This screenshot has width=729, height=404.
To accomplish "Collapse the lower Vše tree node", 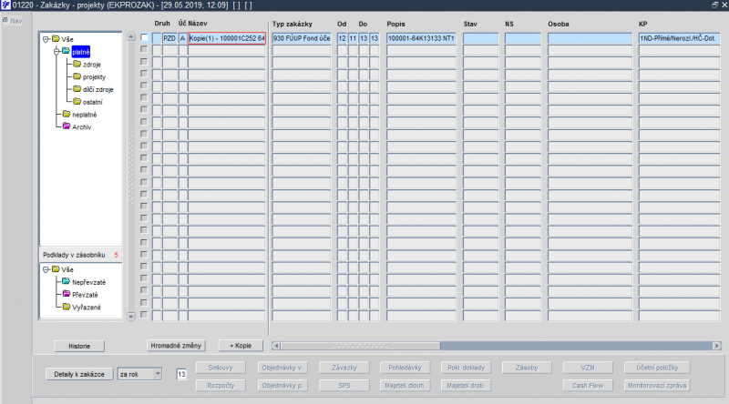I will [x=46, y=270].
